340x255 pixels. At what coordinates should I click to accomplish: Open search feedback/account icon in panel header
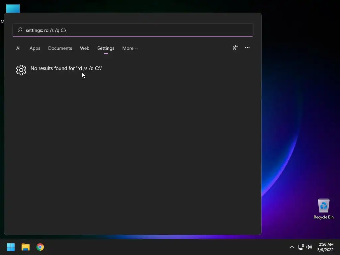coord(235,47)
